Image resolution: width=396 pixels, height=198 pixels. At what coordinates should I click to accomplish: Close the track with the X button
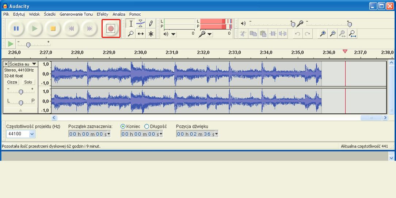coord(6,64)
